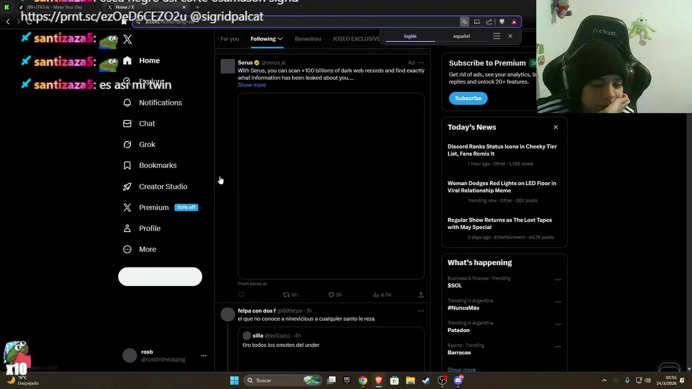Open Steam from taskbar

point(426,380)
